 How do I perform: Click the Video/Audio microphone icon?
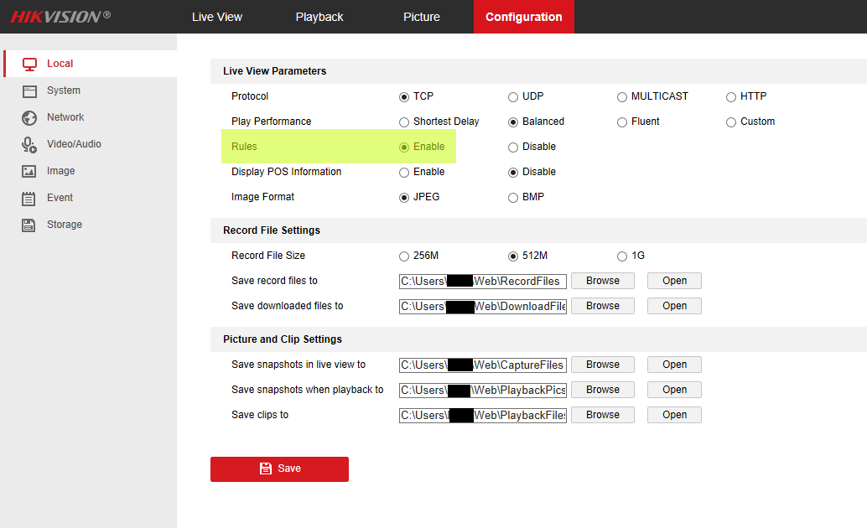coord(29,144)
